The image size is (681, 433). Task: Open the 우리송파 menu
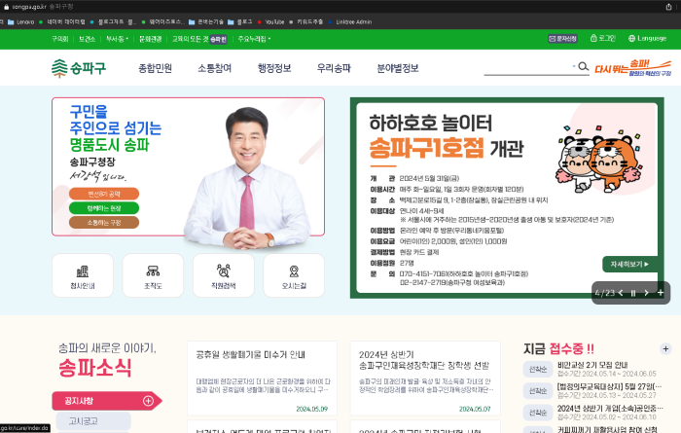click(x=334, y=68)
